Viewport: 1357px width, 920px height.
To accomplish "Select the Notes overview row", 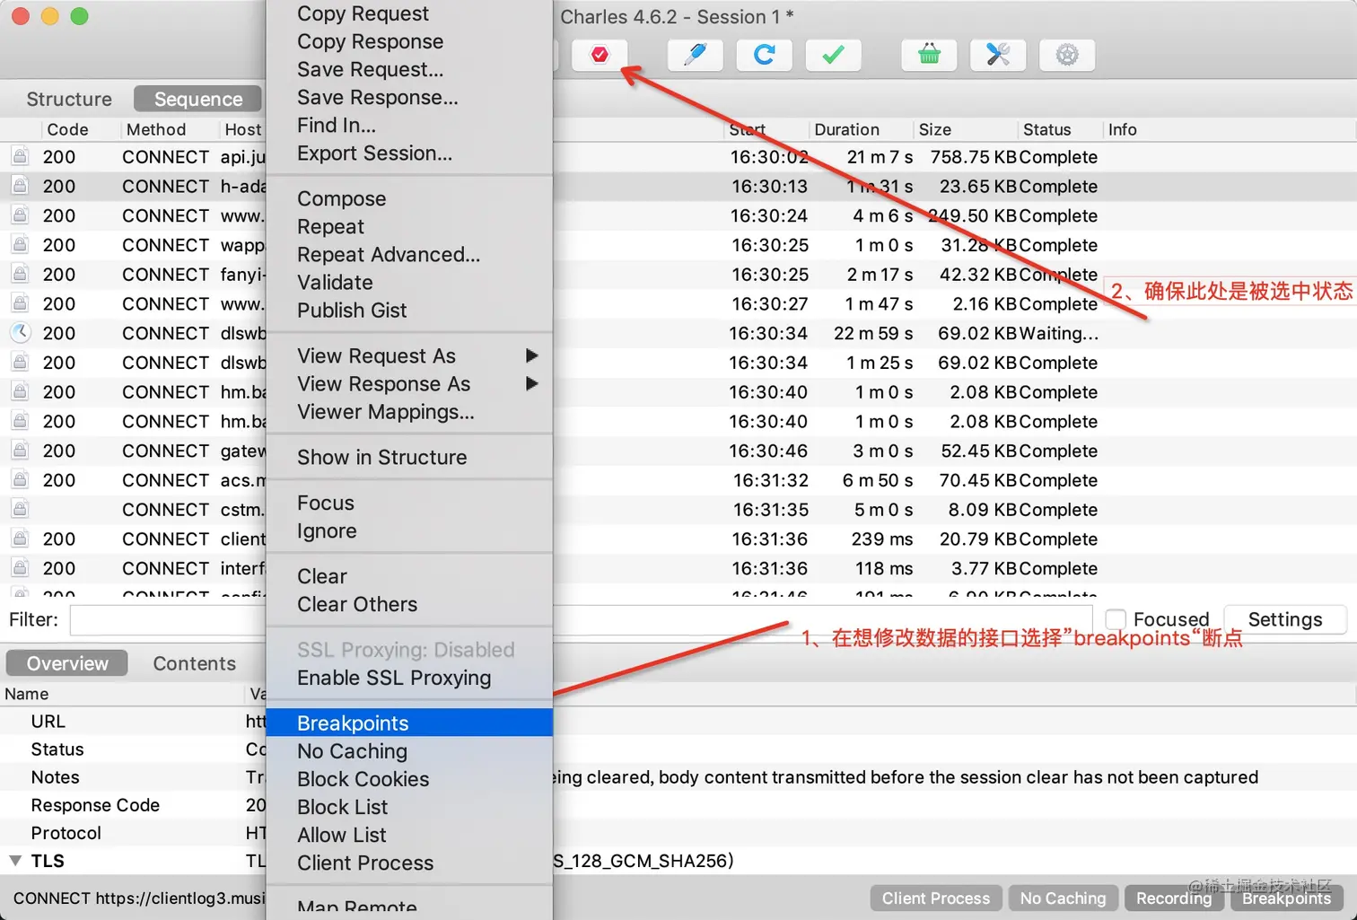I will [678, 777].
